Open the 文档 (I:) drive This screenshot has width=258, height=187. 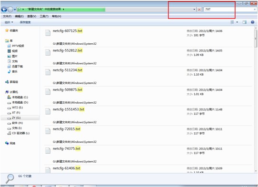(x=14, y=128)
